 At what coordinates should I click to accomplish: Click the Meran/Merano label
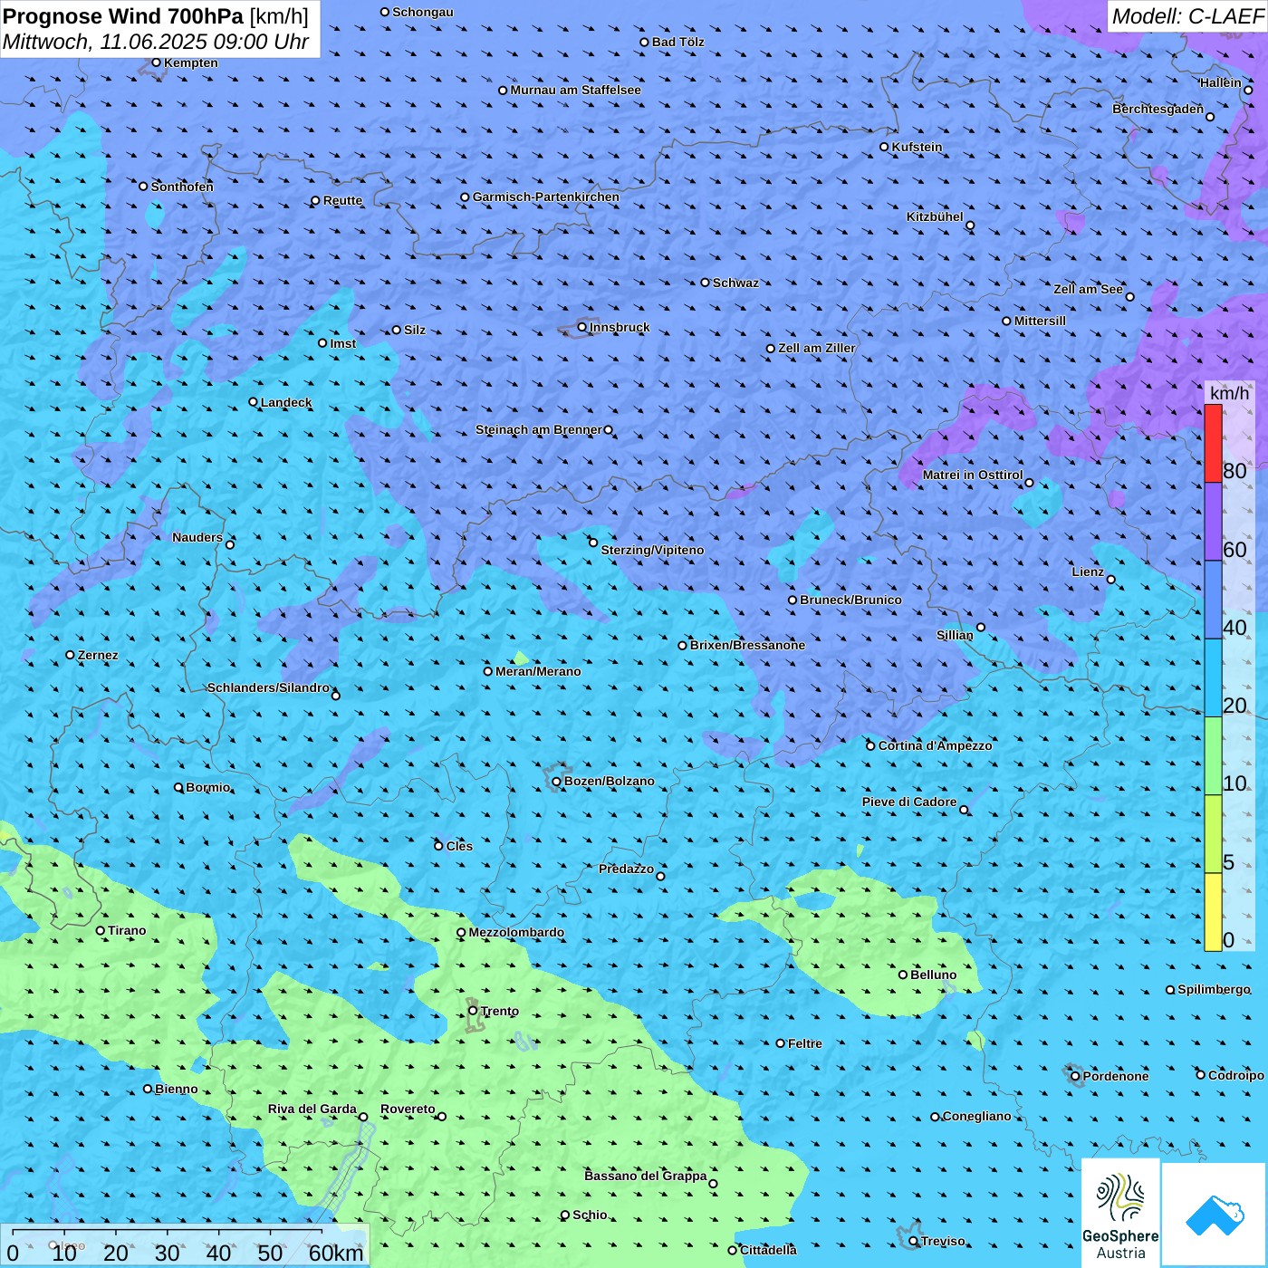click(x=538, y=671)
